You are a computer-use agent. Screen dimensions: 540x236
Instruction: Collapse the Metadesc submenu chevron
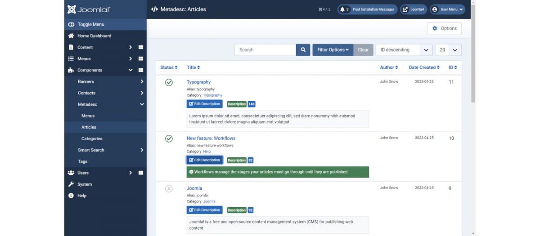(142, 104)
